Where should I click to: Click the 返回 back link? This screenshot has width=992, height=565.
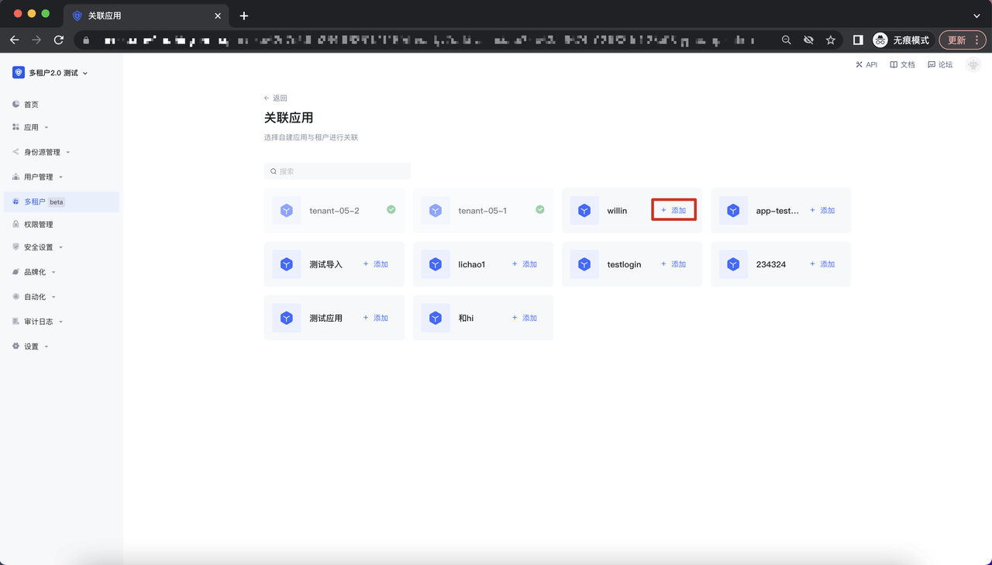(x=276, y=98)
